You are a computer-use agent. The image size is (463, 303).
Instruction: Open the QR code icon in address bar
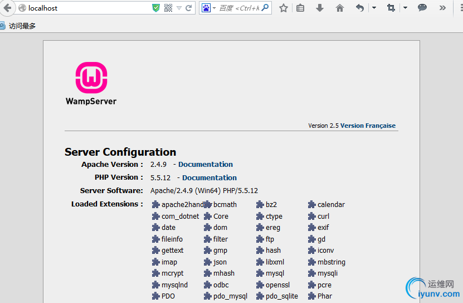coord(168,8)
